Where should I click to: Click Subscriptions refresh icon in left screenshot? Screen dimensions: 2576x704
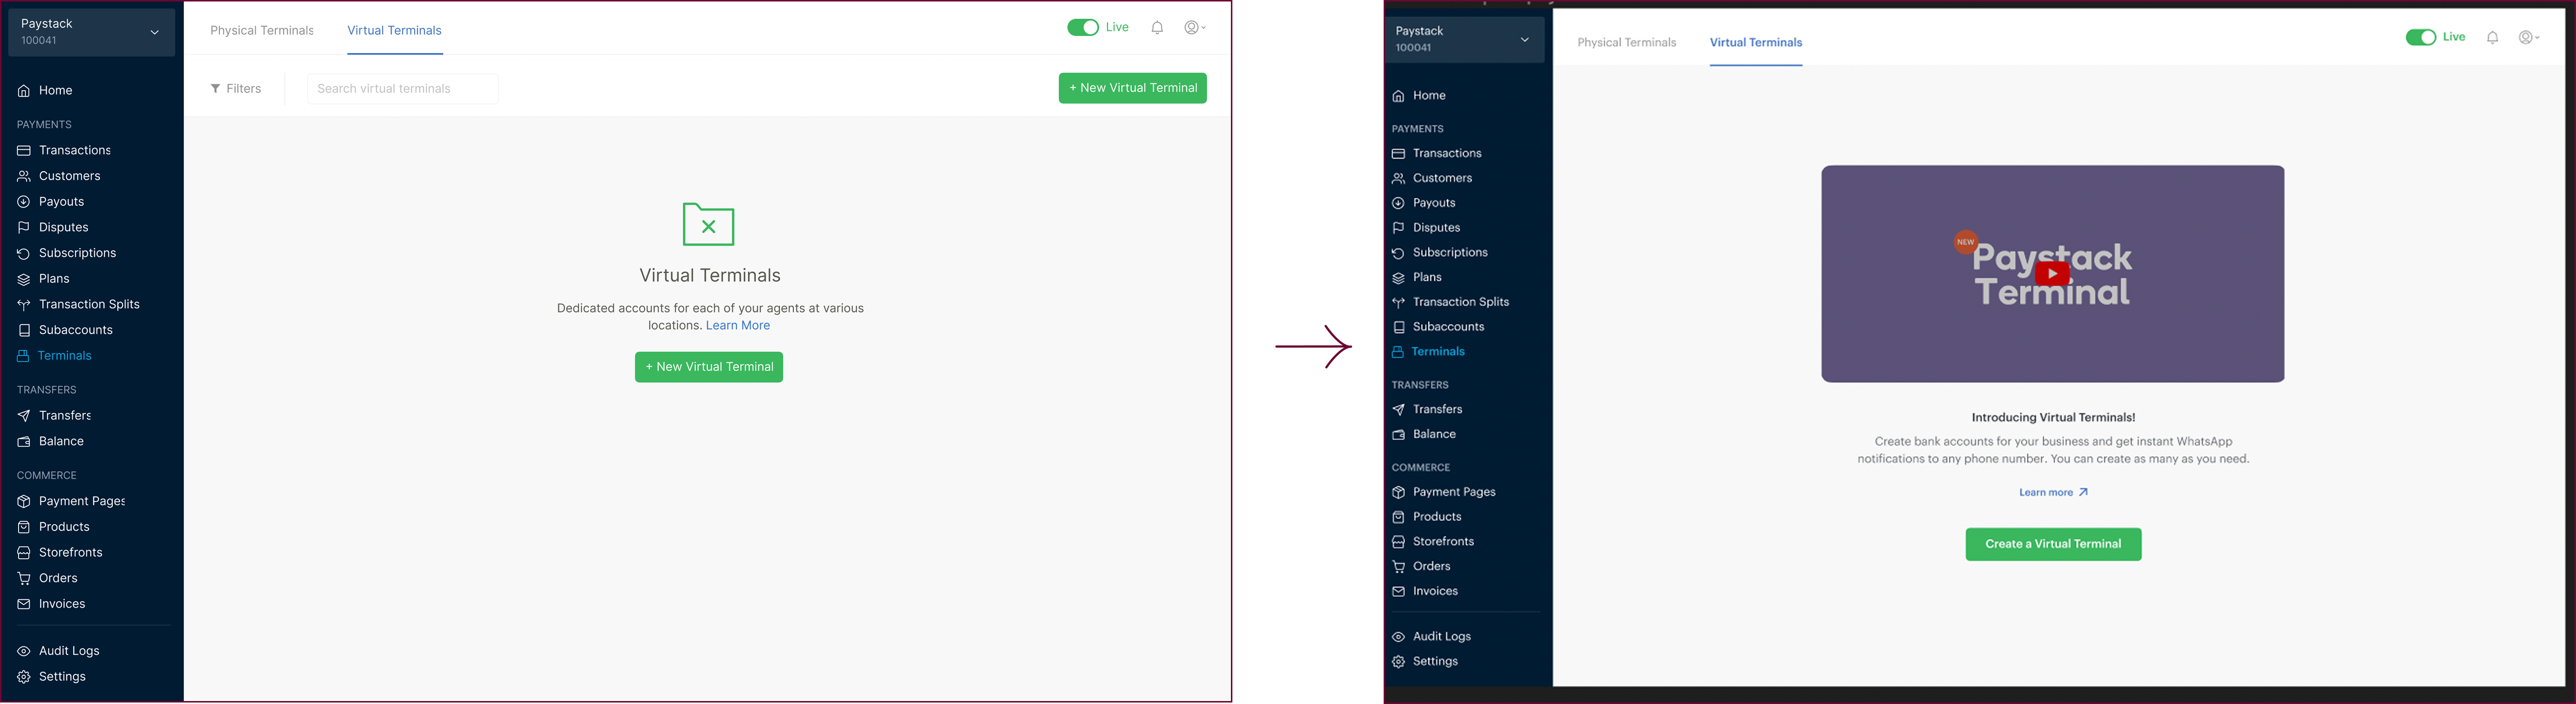click(24, 254)
